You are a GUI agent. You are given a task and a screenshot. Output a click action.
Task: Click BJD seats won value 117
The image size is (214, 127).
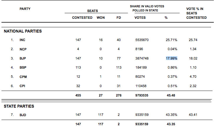[x=101, y=115]
